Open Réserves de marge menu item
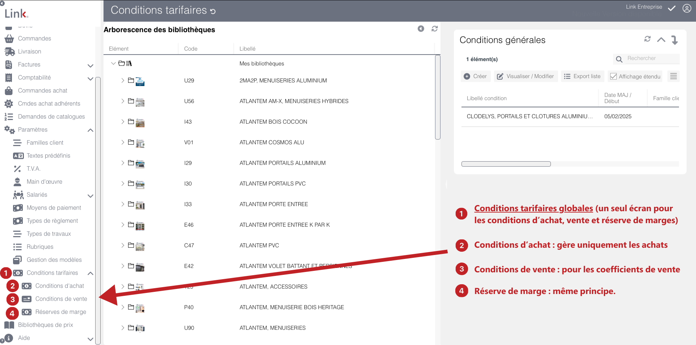This screenshot has width=696, height=345. pyautogui.click(x=61, y=312)
